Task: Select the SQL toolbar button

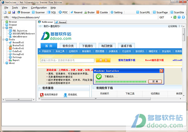Action: point(52,12)
